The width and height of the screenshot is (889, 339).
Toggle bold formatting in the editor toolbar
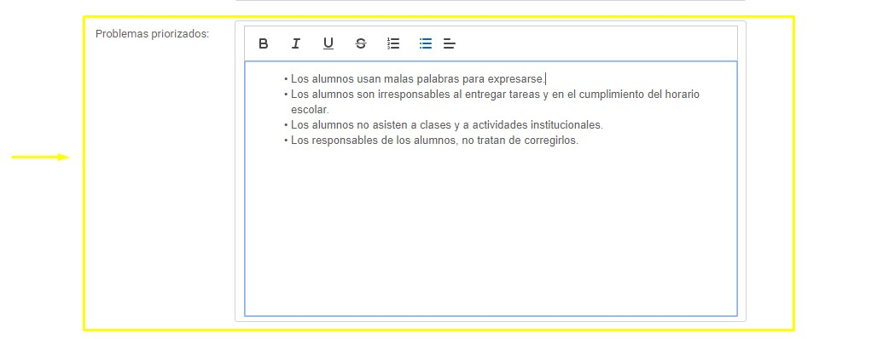tap(263, 43)
